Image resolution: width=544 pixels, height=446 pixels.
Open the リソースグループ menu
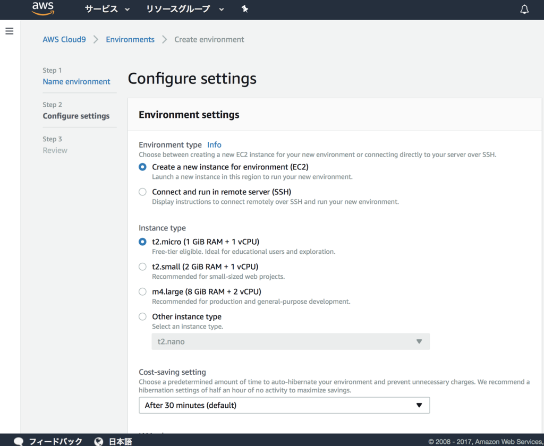[184, 9]
